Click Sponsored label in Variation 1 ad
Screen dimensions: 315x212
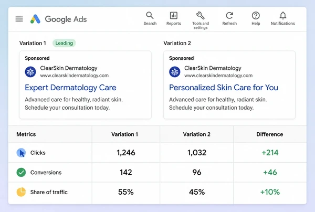(37, 58)
